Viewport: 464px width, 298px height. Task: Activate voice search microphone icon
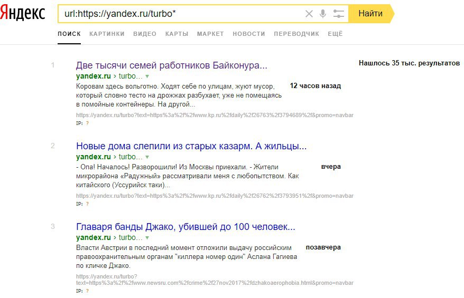click(323, 14)
